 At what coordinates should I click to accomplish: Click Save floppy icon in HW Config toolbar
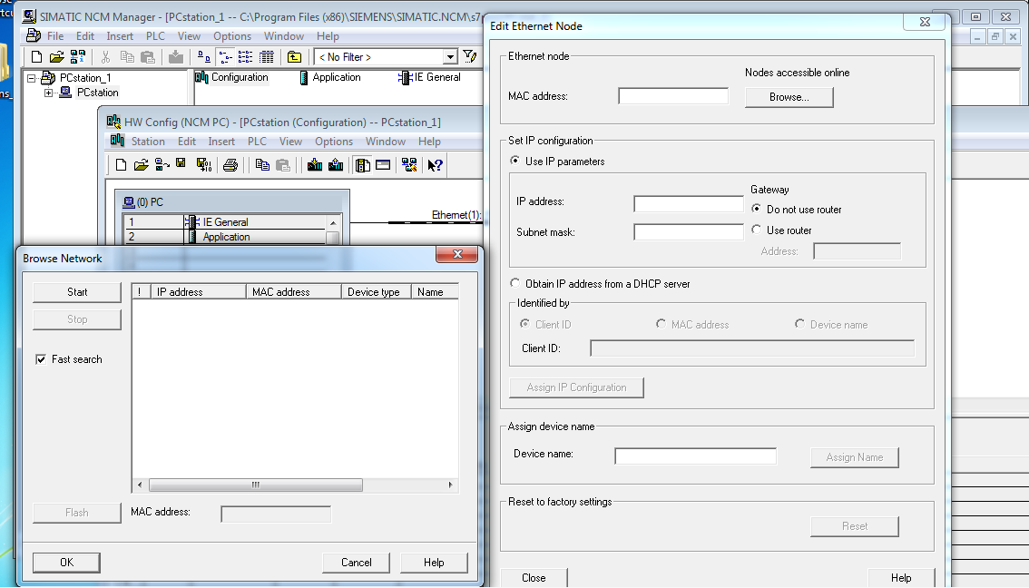[x=181, y=163]
